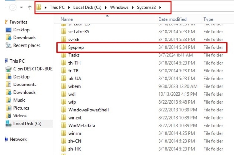Select the winrm folder
This screenshot has height=155, width=234.
[x=75, y=133]
